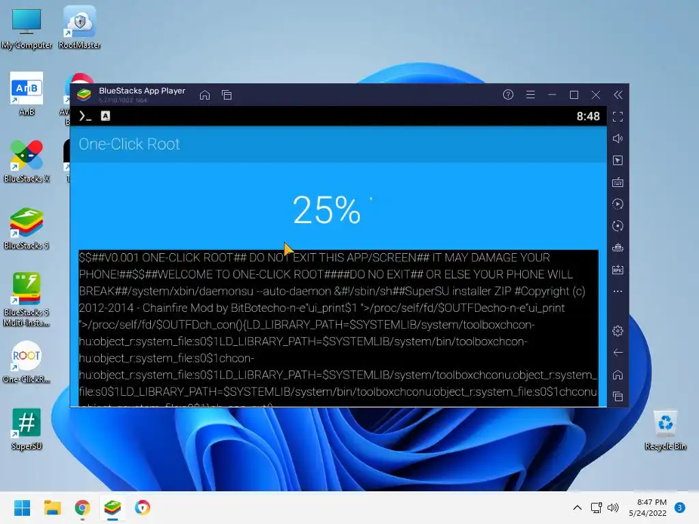Select BlueStacks in the taskbar

[113, 508]
